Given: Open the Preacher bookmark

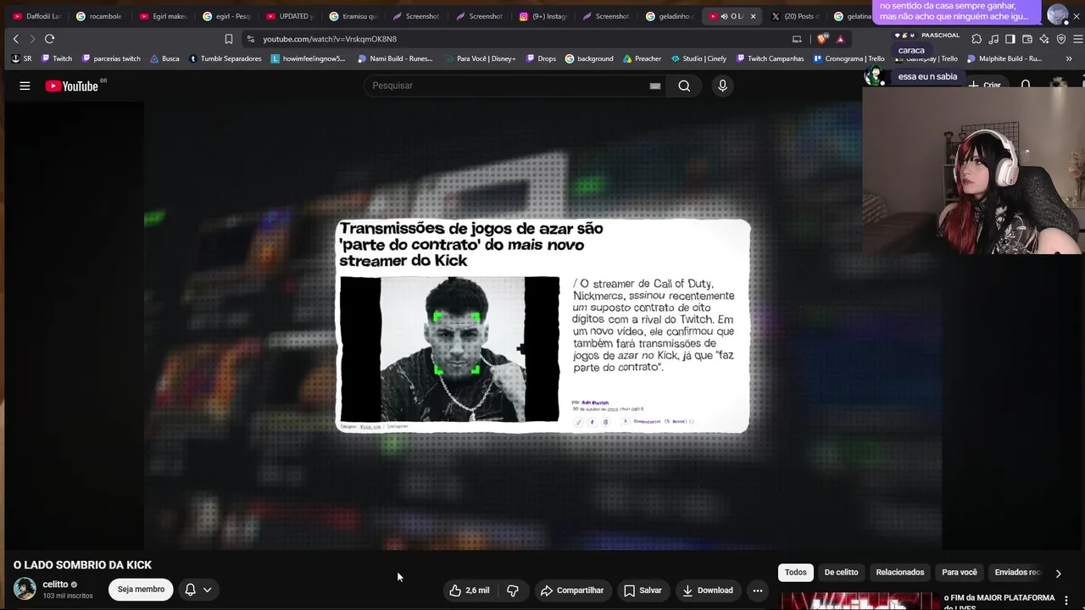Looking at the screenshot, I should coord(642,58).
